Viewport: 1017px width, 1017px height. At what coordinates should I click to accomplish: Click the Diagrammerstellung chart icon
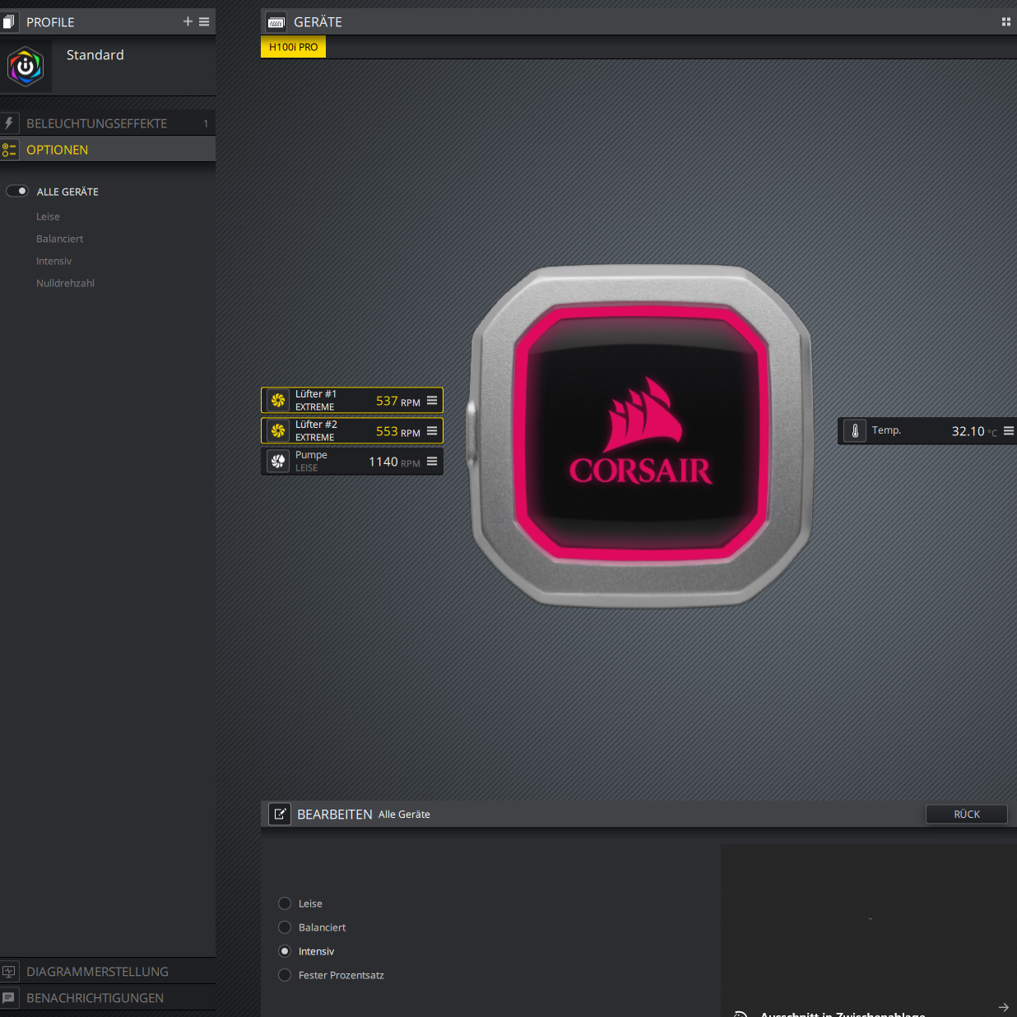click(9, 971)
